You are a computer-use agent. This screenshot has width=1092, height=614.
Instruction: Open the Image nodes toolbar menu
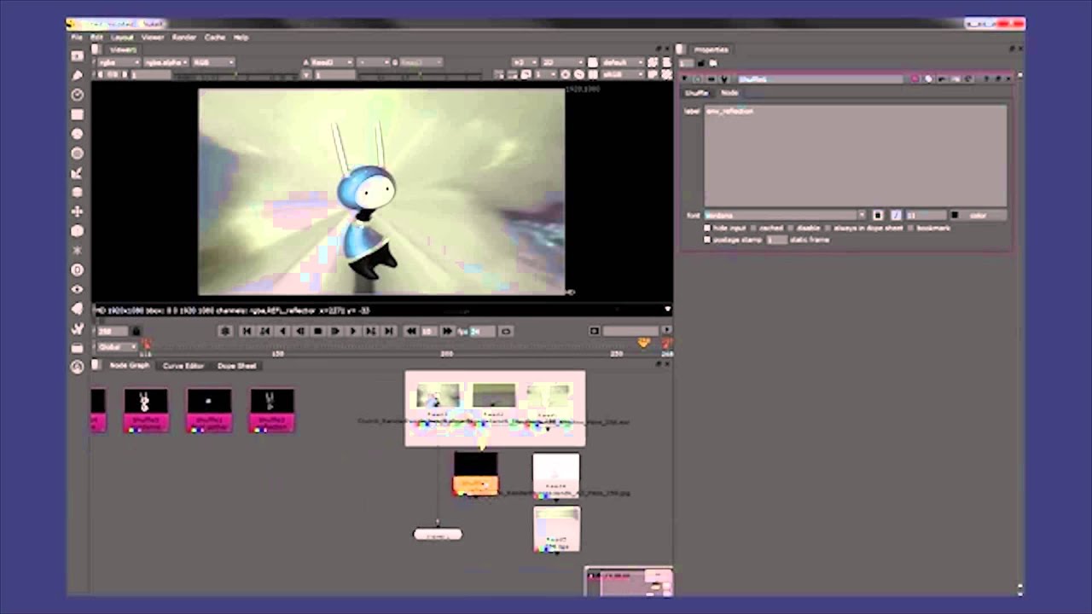[77, 55]
